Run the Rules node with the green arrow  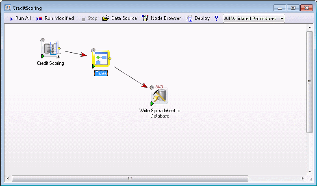click(93, 66)
